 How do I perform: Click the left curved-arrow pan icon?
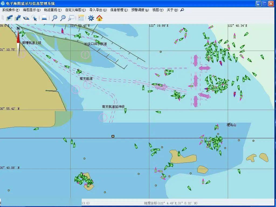[9, 18]
